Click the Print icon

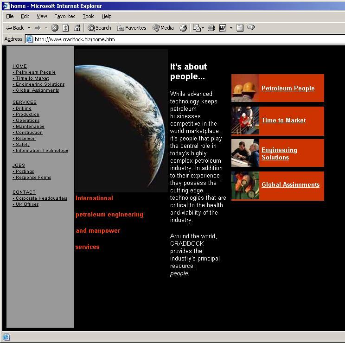tap(211, 28)
